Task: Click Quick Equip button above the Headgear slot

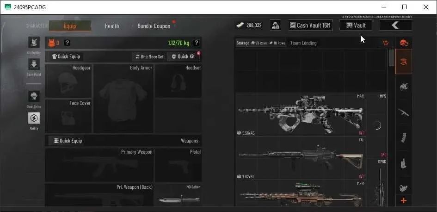Action: pyautogui.click(x=66, y=56)
